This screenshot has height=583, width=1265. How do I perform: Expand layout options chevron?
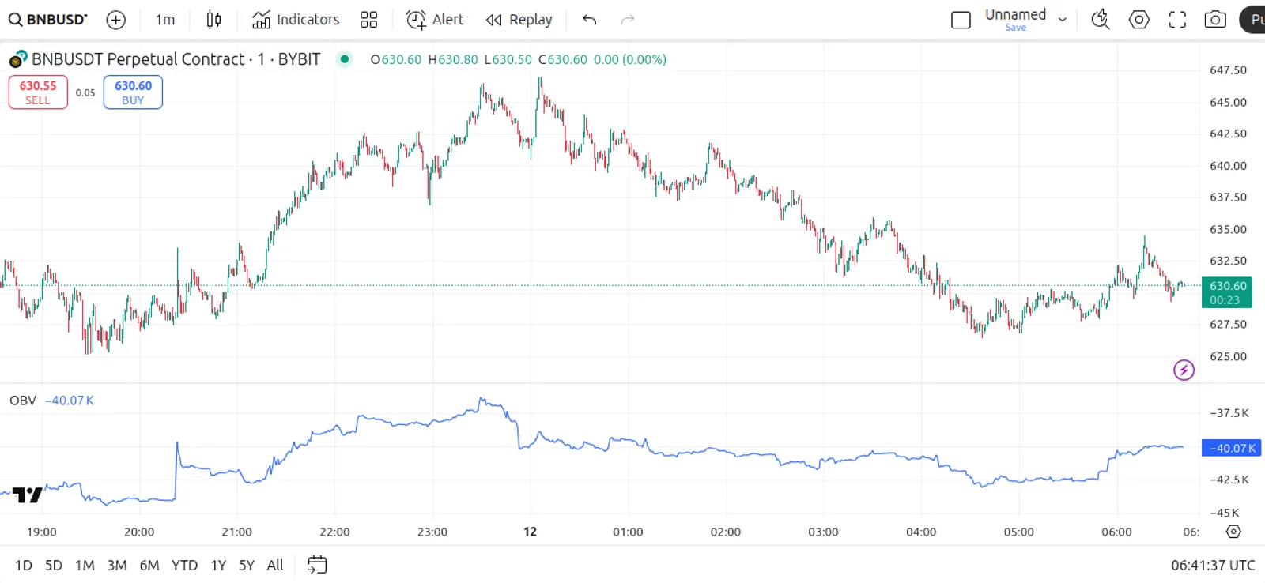click(1063, 20)
